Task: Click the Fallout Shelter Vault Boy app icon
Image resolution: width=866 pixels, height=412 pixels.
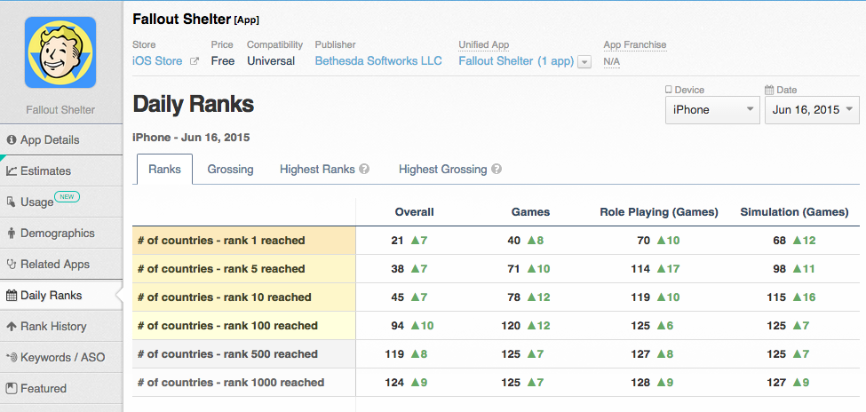Action: 60,52
